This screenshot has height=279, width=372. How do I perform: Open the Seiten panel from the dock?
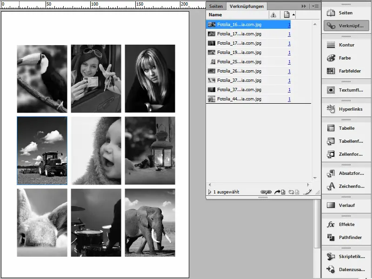tap(346, 13)
